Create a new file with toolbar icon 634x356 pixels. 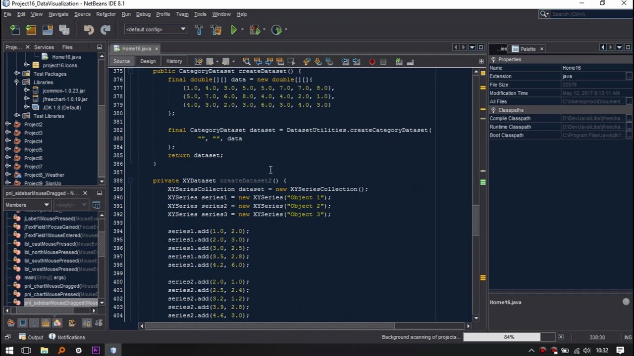pos(15,30)
